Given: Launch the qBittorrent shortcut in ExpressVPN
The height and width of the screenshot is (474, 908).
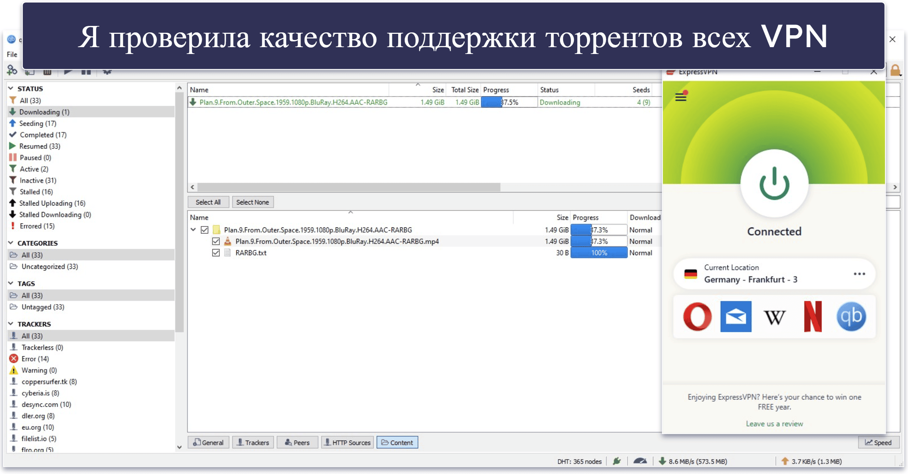Looking at the screenshot, I should coord(851,317).
